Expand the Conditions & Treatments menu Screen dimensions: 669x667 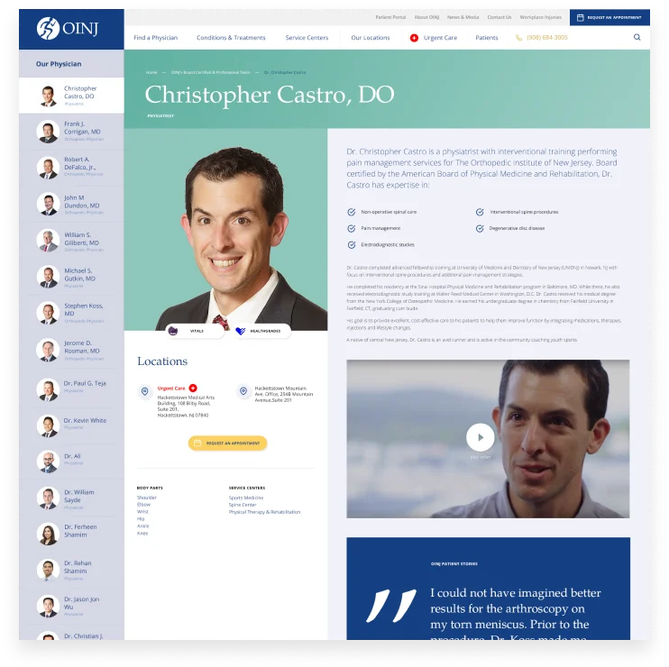click(x=231, y=38)
